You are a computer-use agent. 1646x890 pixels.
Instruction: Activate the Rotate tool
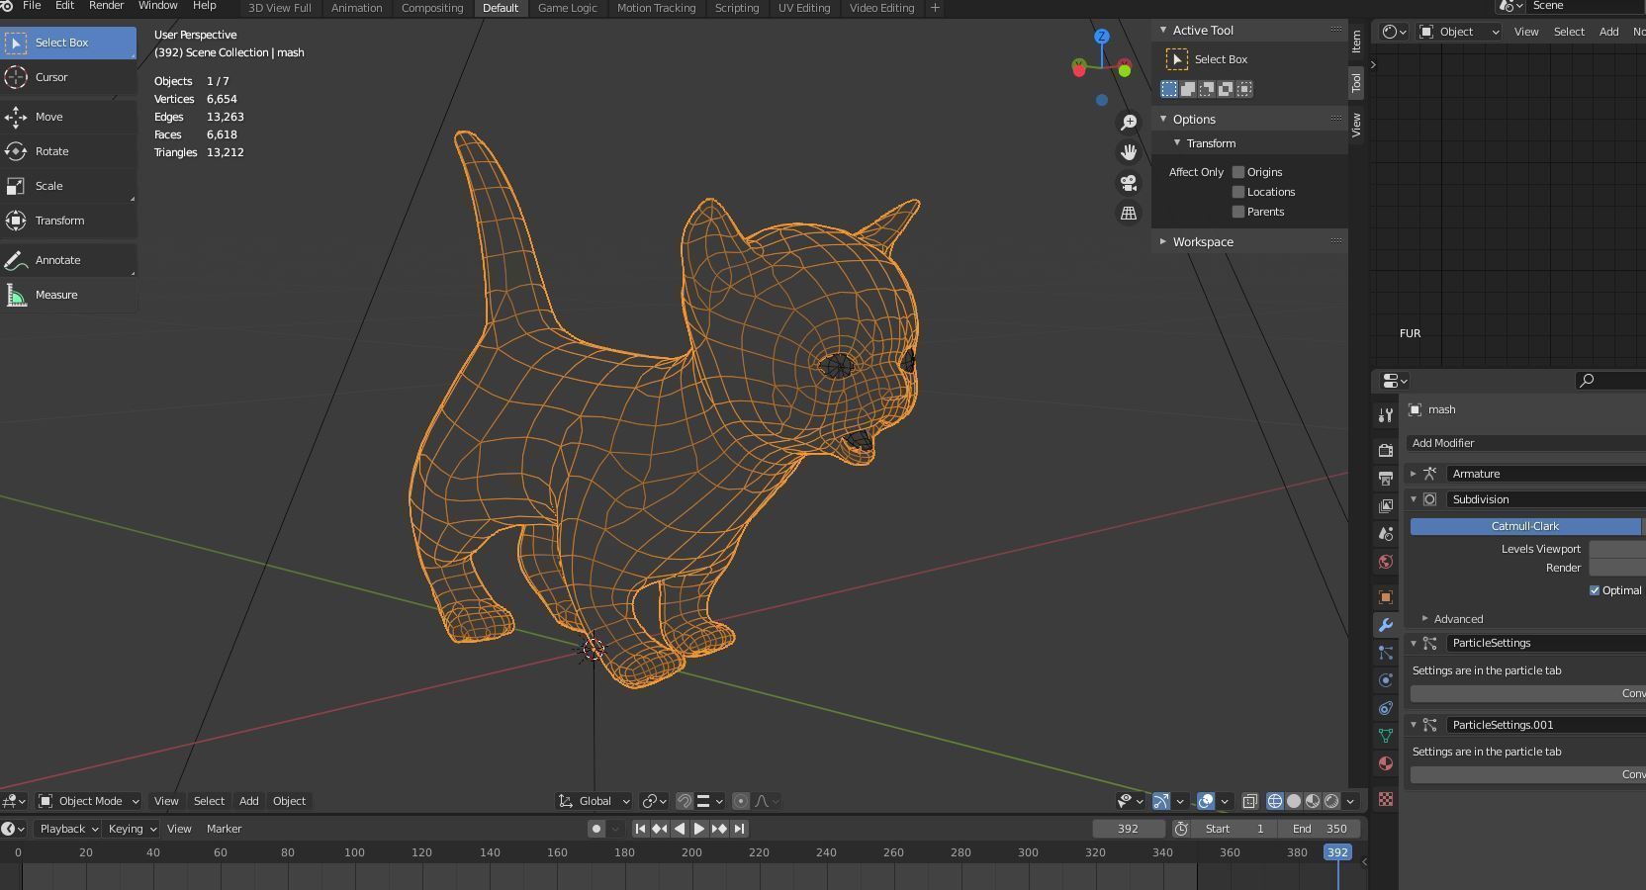click(67, 151)
